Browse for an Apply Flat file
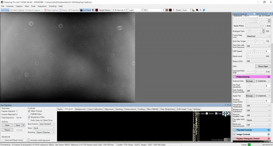 (x=250, y=96)
